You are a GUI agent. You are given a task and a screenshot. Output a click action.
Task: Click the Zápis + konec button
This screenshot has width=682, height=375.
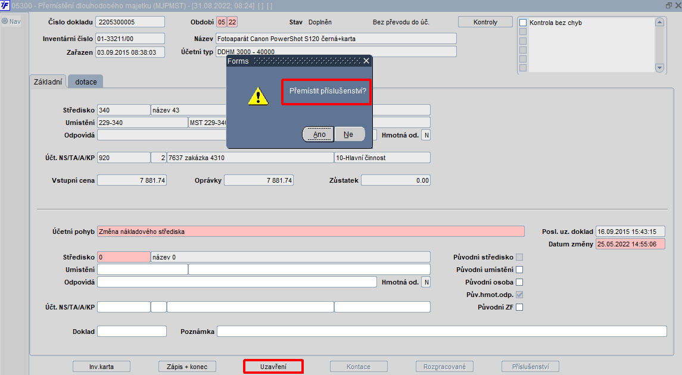pyautogui.click(x=187, y=367)
